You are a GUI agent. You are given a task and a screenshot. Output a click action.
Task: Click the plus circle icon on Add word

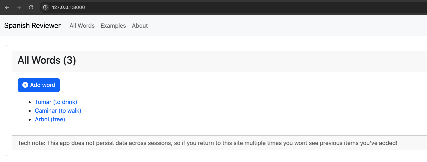pos(25,85)
